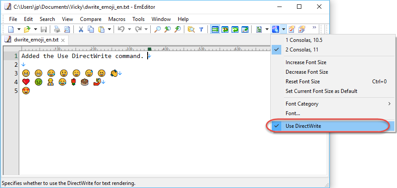
Task: Click the clapping hands emoji on line 3
Action: [114, 73]
